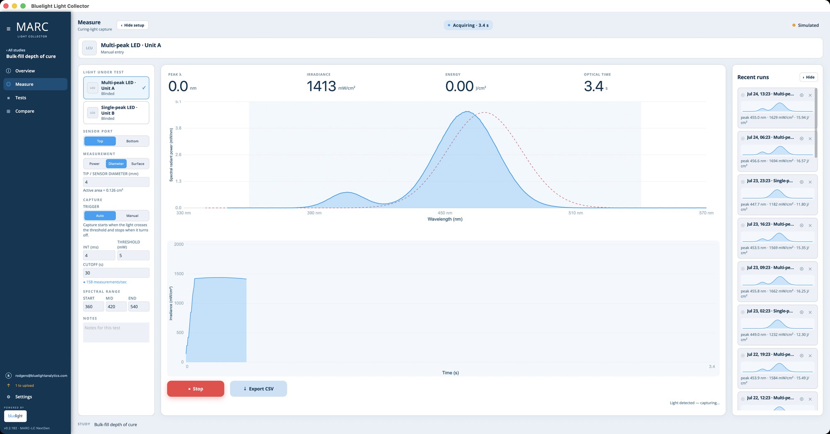Collapse the setup panel with Hide setup

[x=132, y=25]
